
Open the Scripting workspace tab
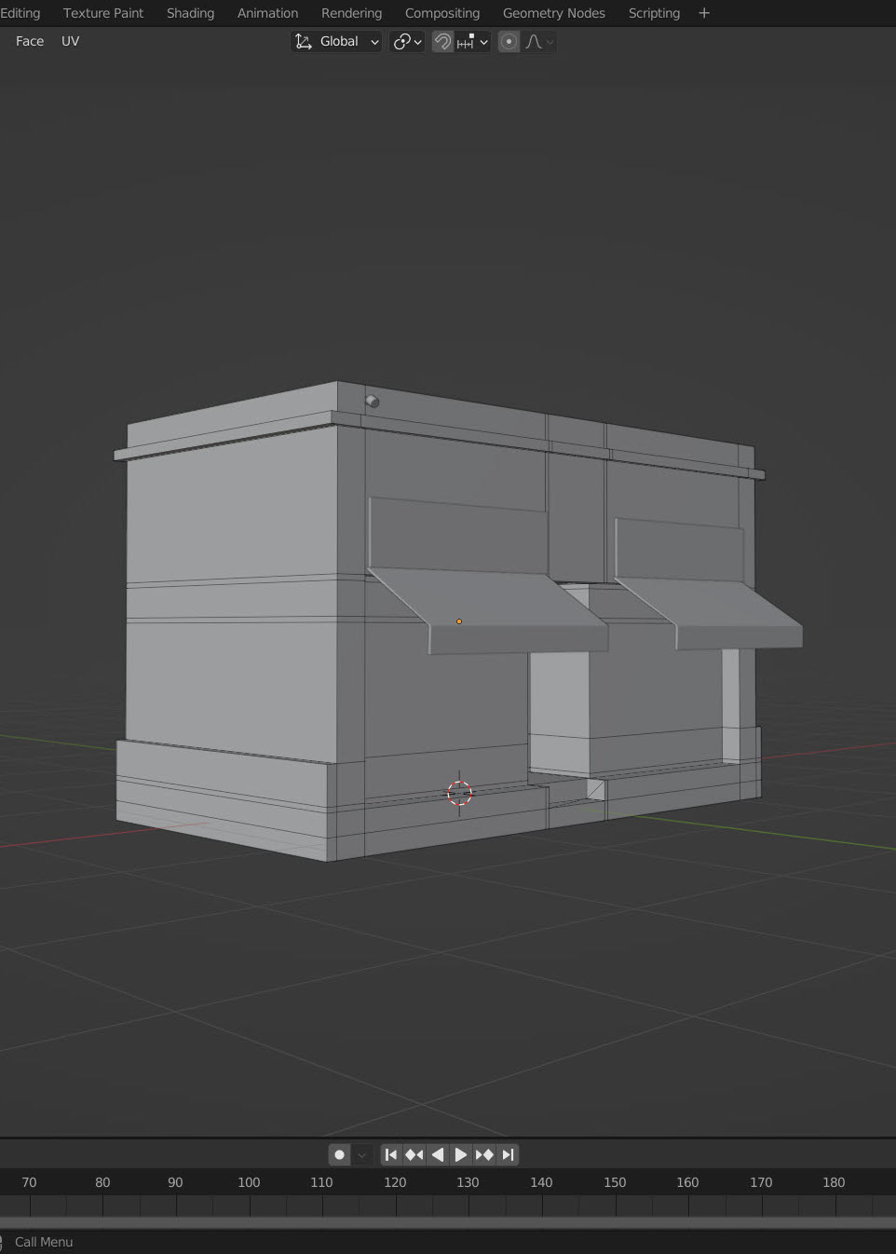[x=654, y=13]
